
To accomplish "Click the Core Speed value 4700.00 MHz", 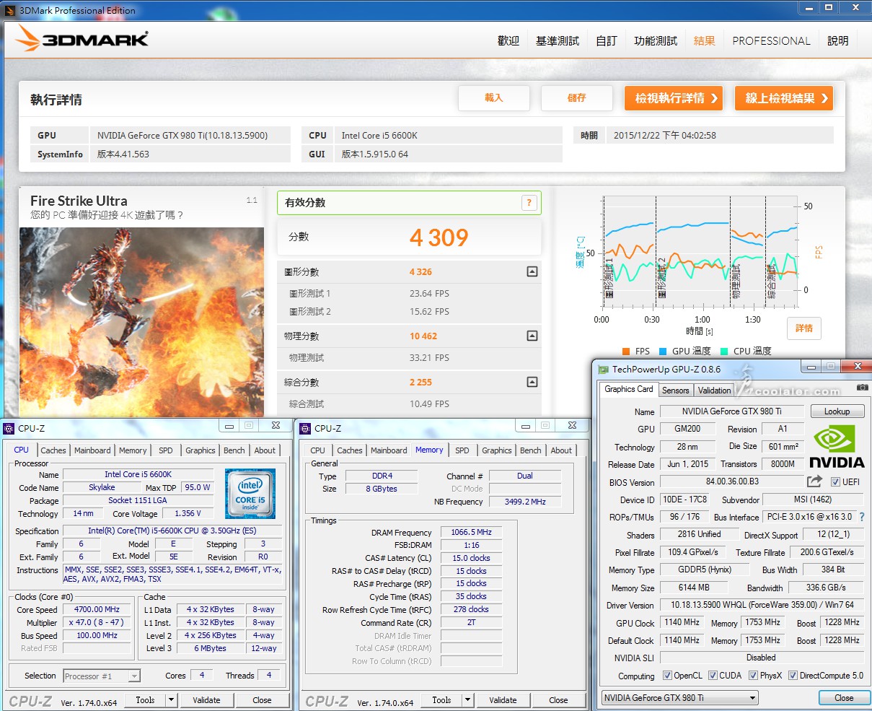I will [98, 609].
